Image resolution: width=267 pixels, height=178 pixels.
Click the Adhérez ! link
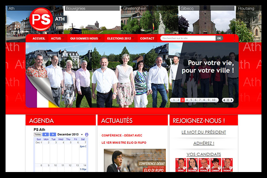pos(203,143)
